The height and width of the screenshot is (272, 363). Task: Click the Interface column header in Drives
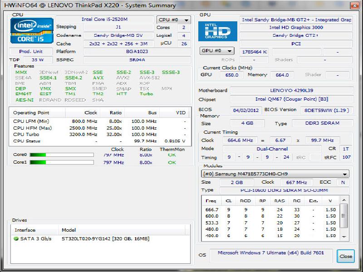34,230
